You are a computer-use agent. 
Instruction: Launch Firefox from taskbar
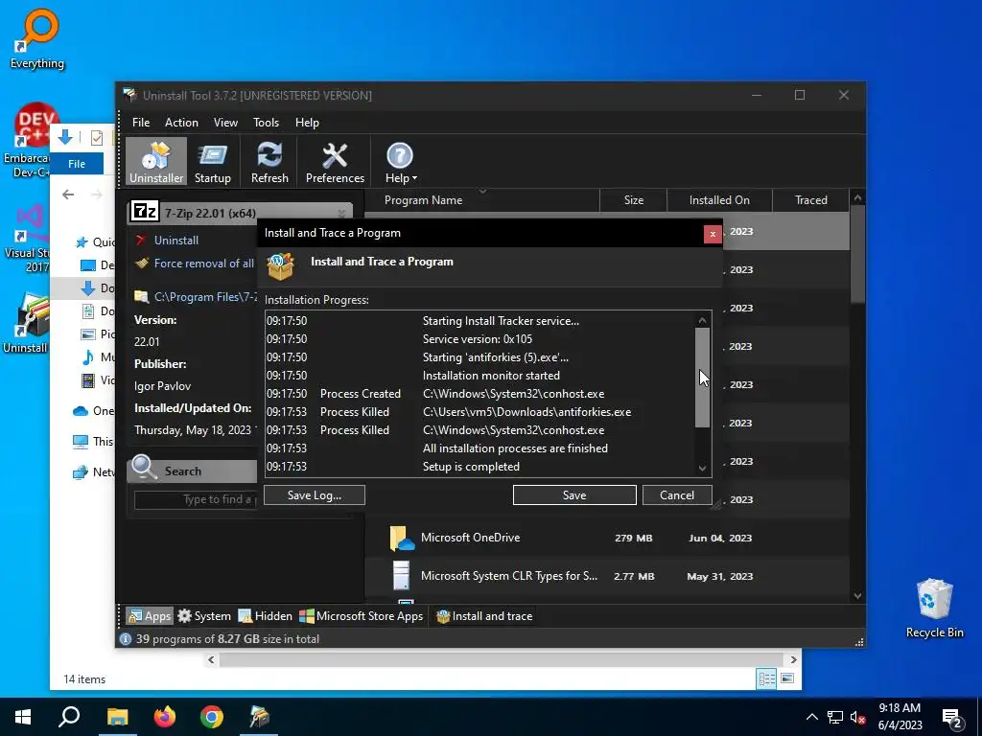pos(165,717)
